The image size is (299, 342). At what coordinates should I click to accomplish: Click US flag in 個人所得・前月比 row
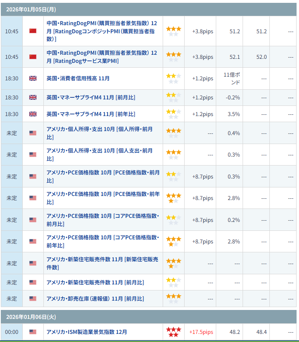click(x=33, y=133)
